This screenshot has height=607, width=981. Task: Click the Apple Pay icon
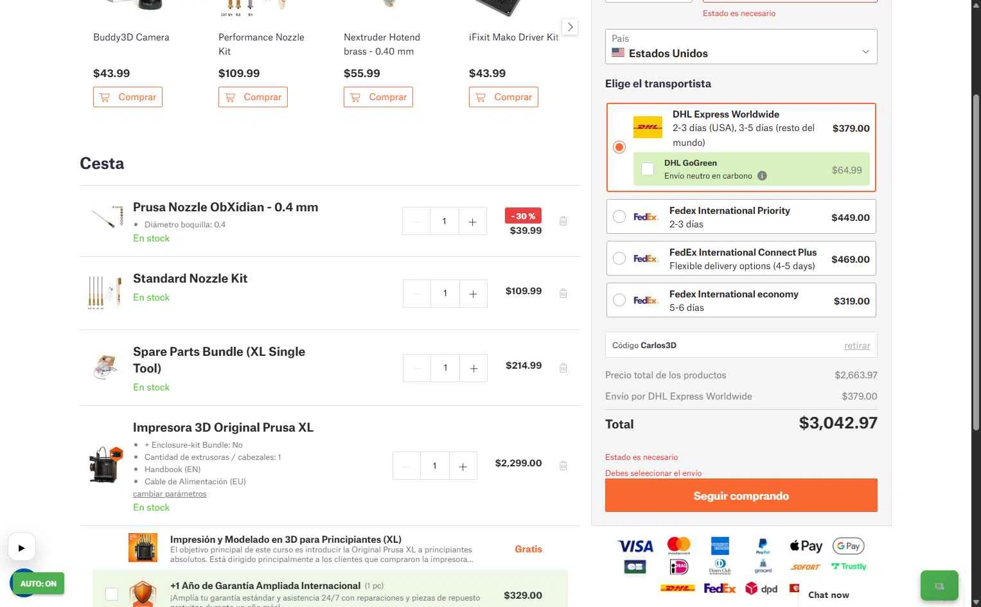[x=806, y=546]
